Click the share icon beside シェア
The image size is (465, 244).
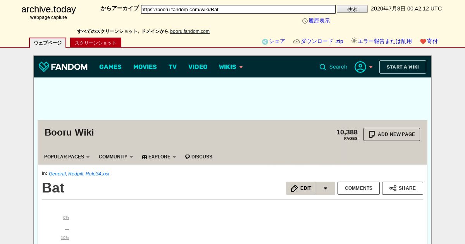click(265, 42)
